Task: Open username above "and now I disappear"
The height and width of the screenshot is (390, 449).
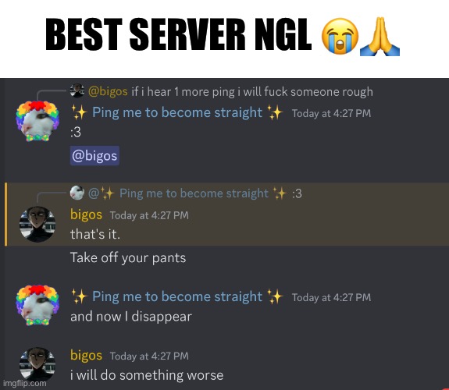Action: (x=177, y=296)
